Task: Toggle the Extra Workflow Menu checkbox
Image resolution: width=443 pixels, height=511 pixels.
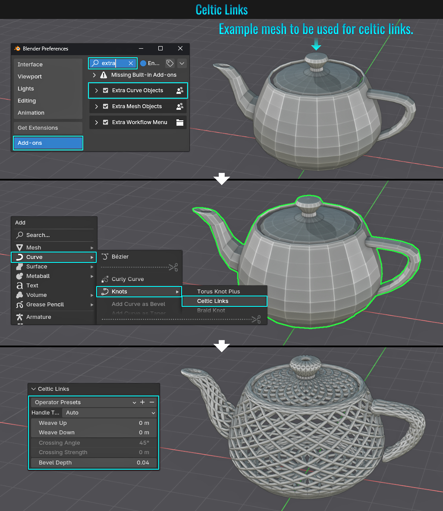Action: pyautogui.click(x=105, y=122)
